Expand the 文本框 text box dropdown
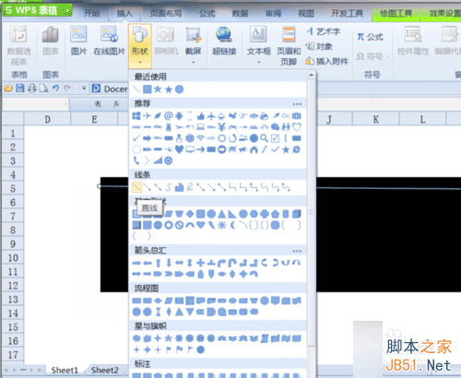Image resolution: width=461 pixels, height=378 pixels. (259, 63)
